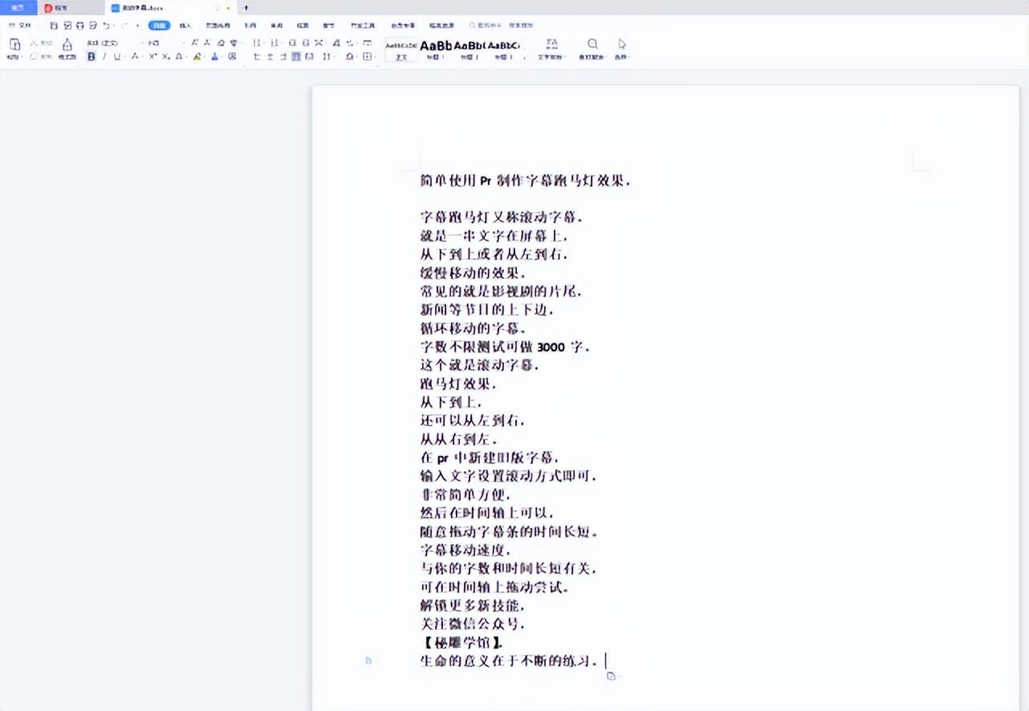Click the font color A icon
This screenshot has width=1029, height=711.
click(x=214, y=56)
